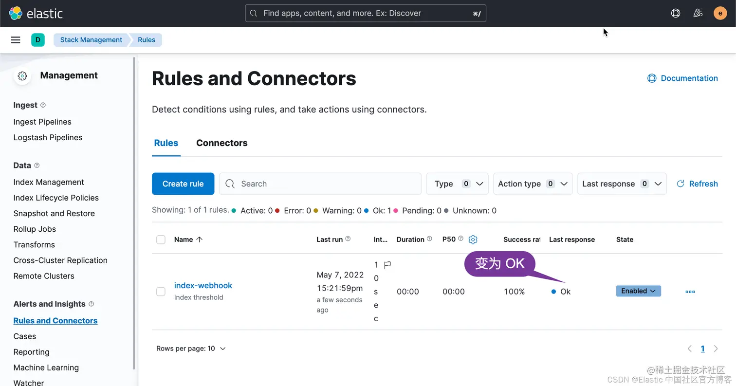Click the user avatar 'e'
This screenshot has width=736, height=386.
720,13
